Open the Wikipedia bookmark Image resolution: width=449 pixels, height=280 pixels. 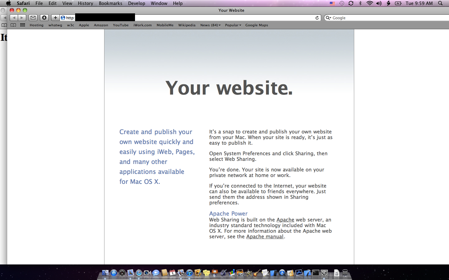(x=187, y=25)
